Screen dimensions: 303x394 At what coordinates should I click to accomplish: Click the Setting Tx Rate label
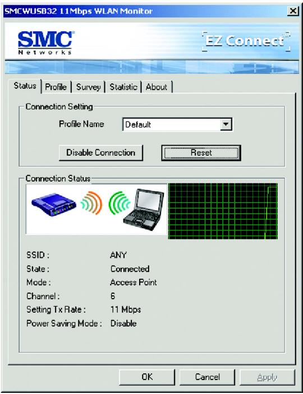tap(56, 309)
